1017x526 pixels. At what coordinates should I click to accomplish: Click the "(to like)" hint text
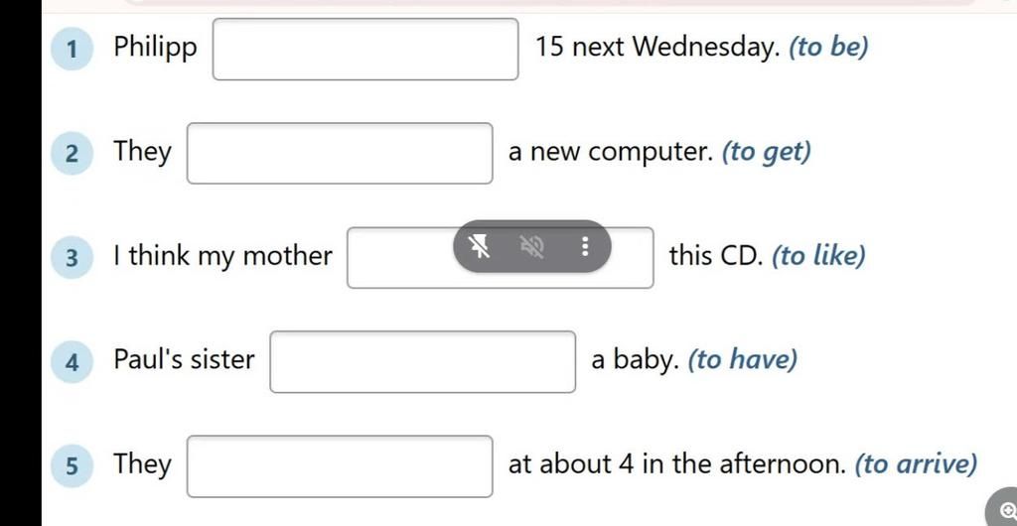click(818, 256)
